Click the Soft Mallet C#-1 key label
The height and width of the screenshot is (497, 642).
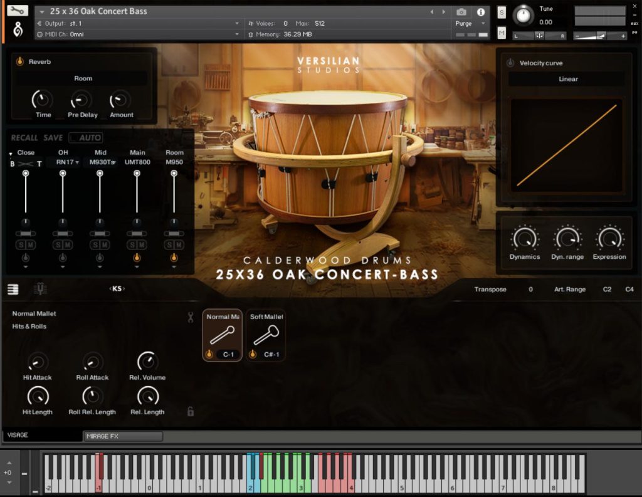[271, 355]
